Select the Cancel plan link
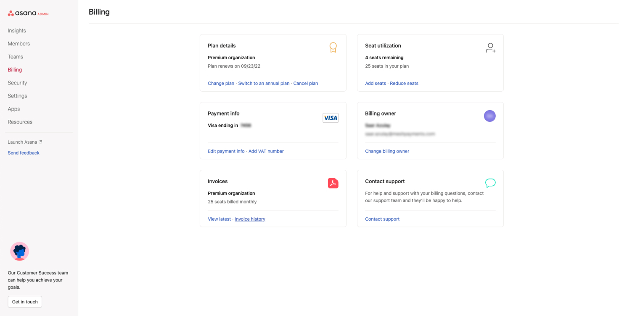Image resolution: width=619 pixels, height=316 pixels. [x=305, y=83]
